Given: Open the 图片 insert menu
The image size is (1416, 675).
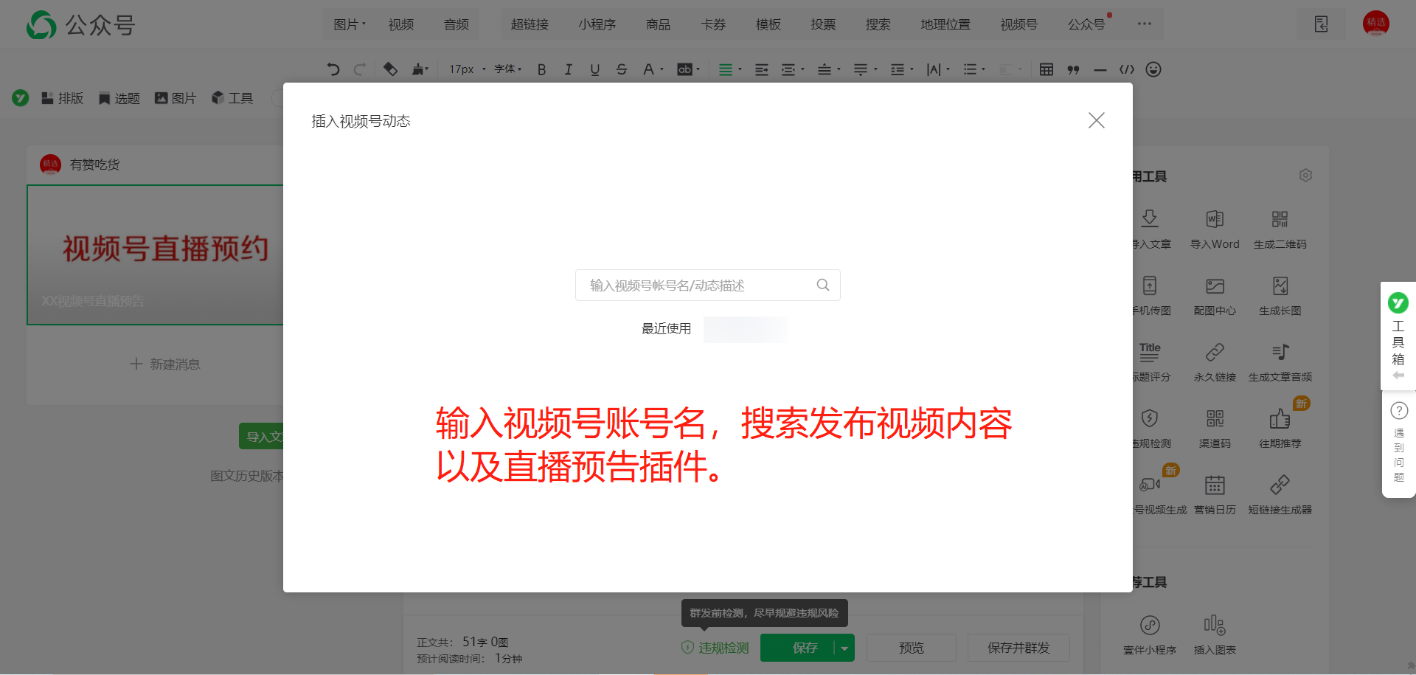Looking at the screenshot, I should click(350, 24).
